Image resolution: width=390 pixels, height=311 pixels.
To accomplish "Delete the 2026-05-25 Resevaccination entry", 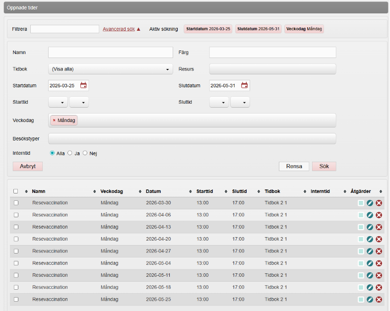I will tap(379, 299).
